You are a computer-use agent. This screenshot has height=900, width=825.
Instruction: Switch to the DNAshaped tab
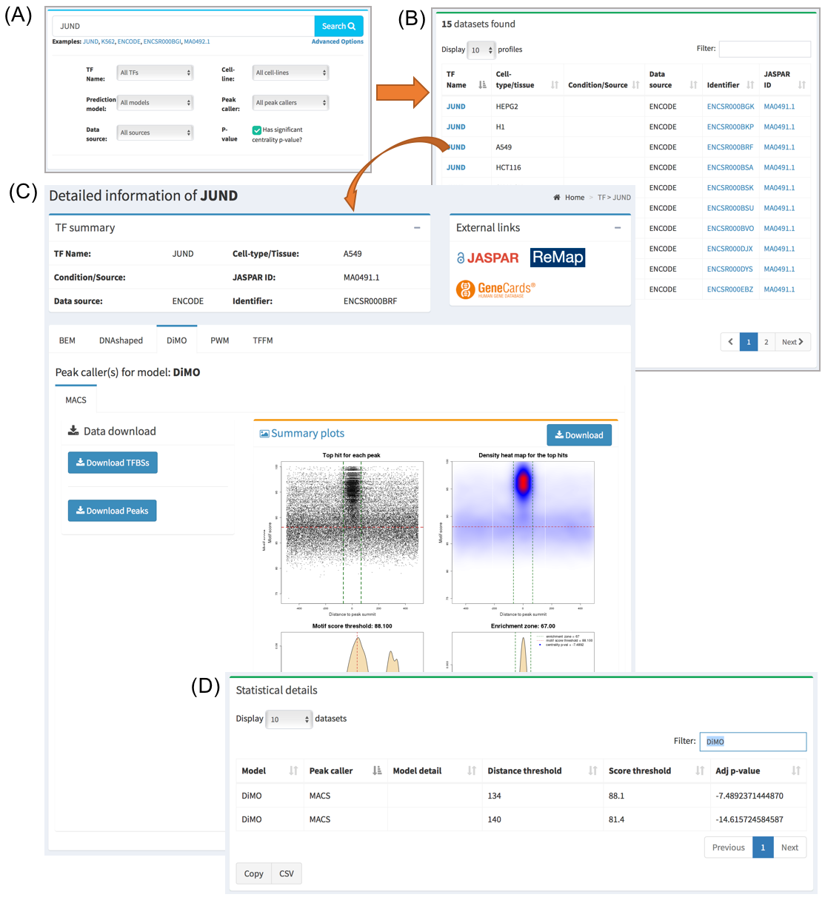click(121, 340)
